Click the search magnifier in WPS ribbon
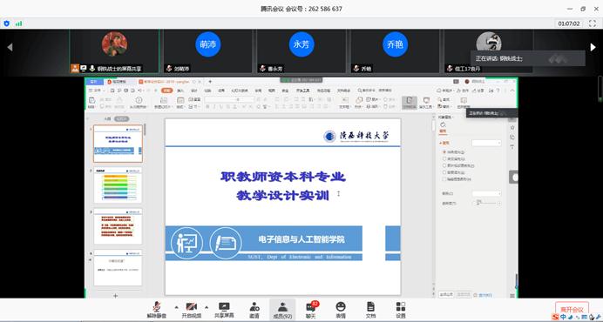Screen dimensions: 603x322 tap(359, 91)
